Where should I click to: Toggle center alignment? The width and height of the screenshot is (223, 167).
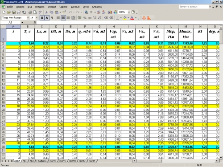[x=63, y=18]
